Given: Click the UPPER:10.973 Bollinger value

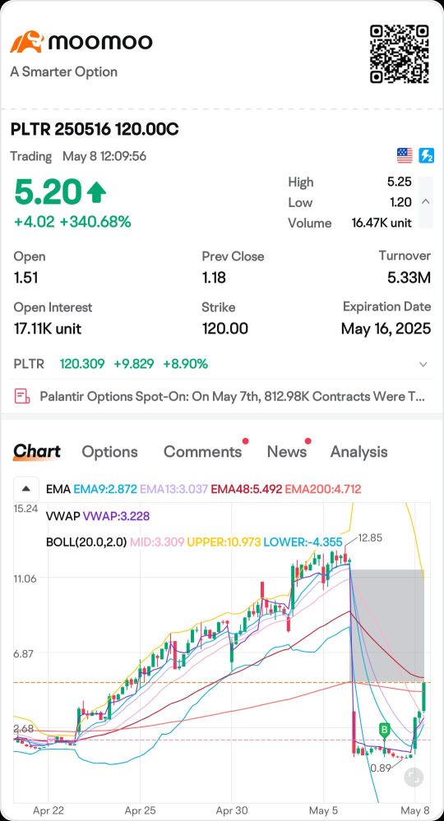Looking at the screenshot, I should tap(223, 542).
